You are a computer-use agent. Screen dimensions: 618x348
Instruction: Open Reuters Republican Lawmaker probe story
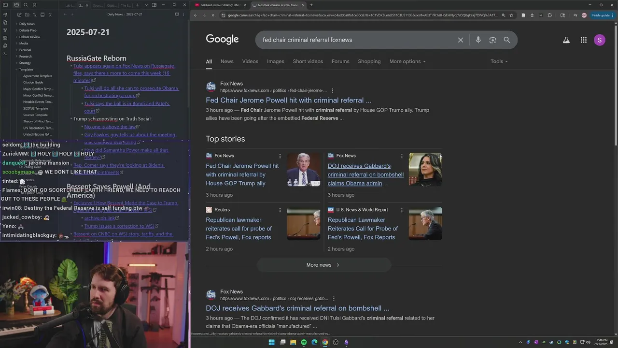pyautogui.click(x=239, y=229)
